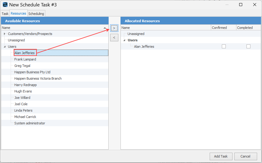This screenshot has height=163, width=262.
Task: Select Frank Lampard in available list
Action: (25, 59)
